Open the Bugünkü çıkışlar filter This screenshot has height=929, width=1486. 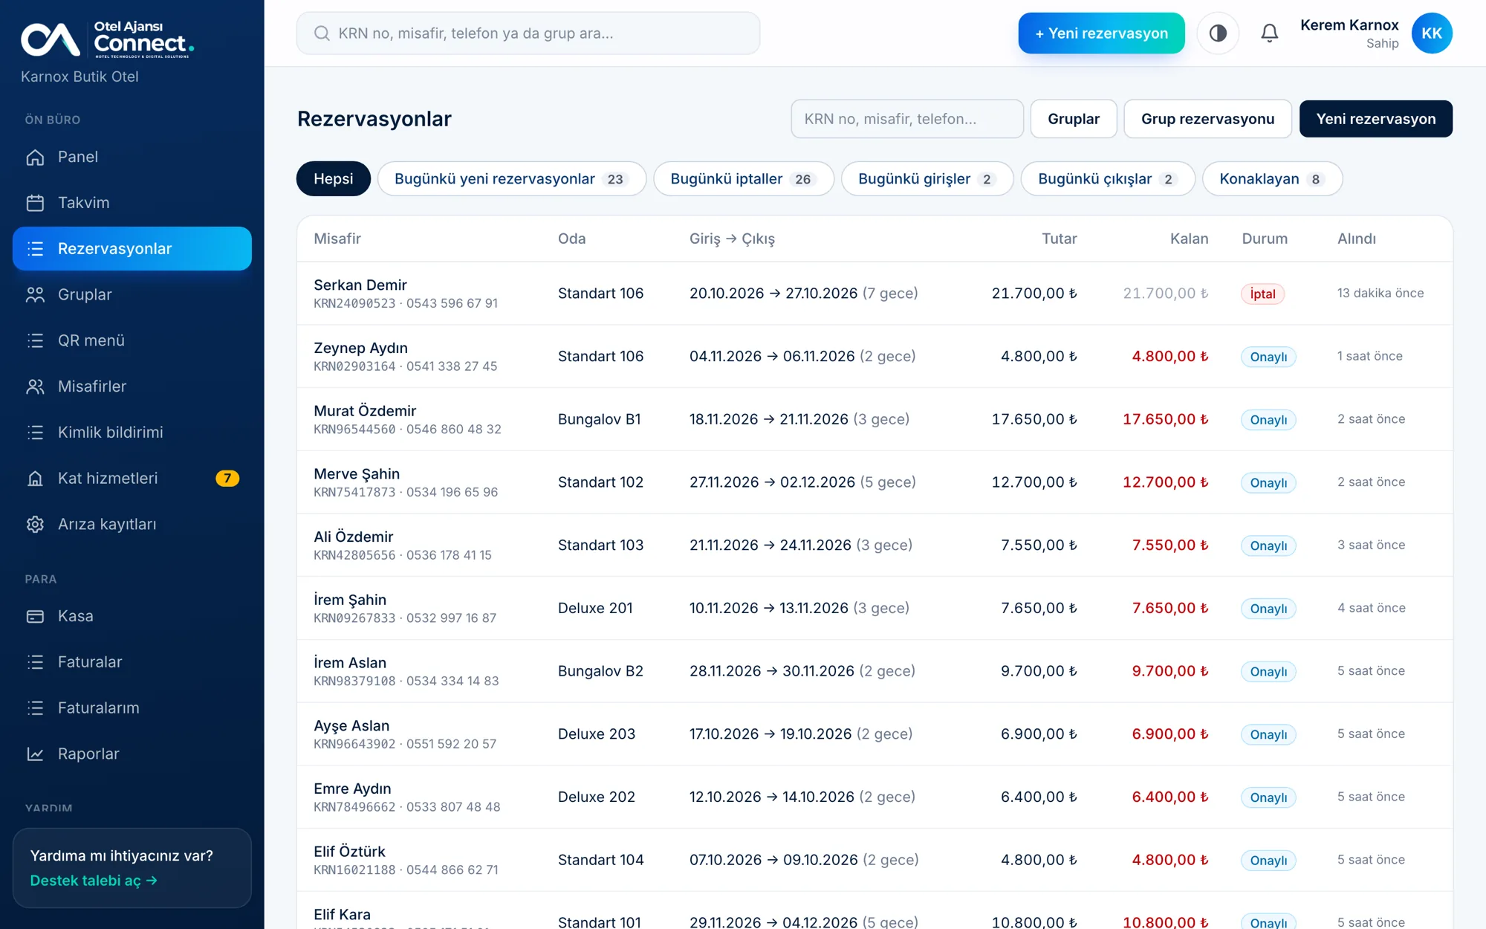pos(1108,179)
